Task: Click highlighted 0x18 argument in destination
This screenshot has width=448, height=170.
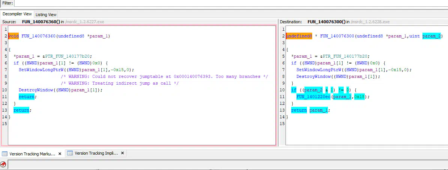Action: pyautogui.click(x=359, y=97)
